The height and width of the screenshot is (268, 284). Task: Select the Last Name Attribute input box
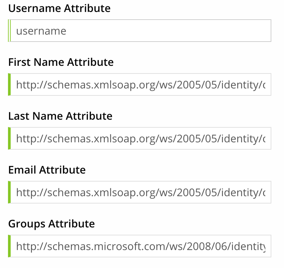click(x=167, y=138)
